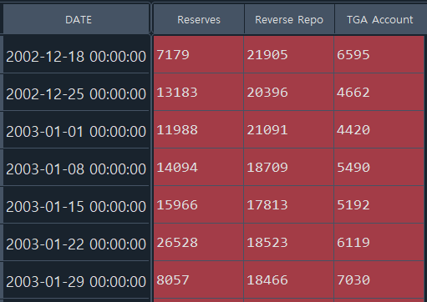Click Reserves cell with value 26528

click(x=199, y=242)
